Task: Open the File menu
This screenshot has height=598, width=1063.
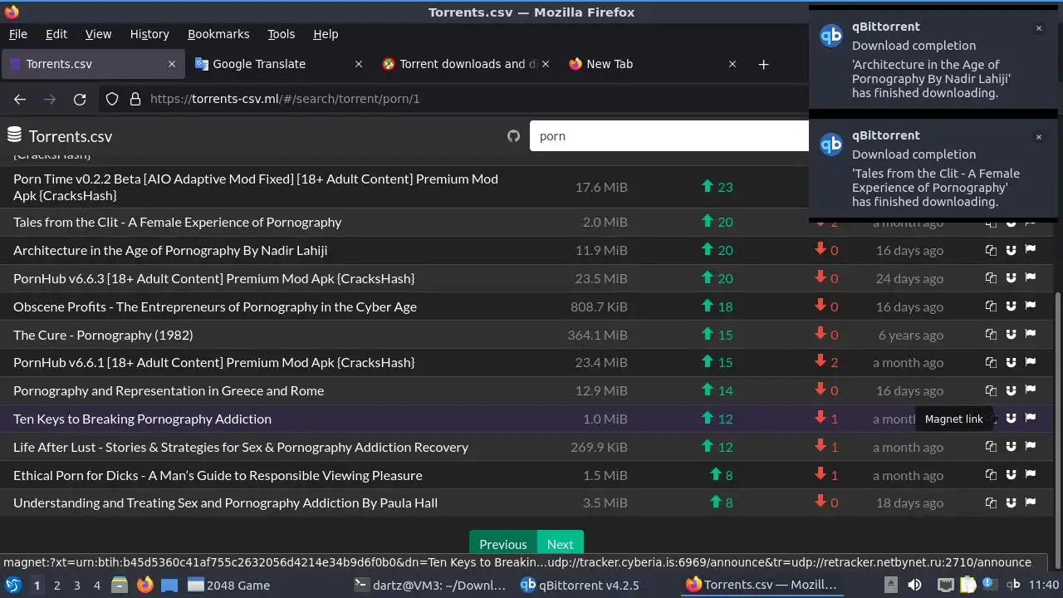Action: pyautogui.click(x=17, y=34)
